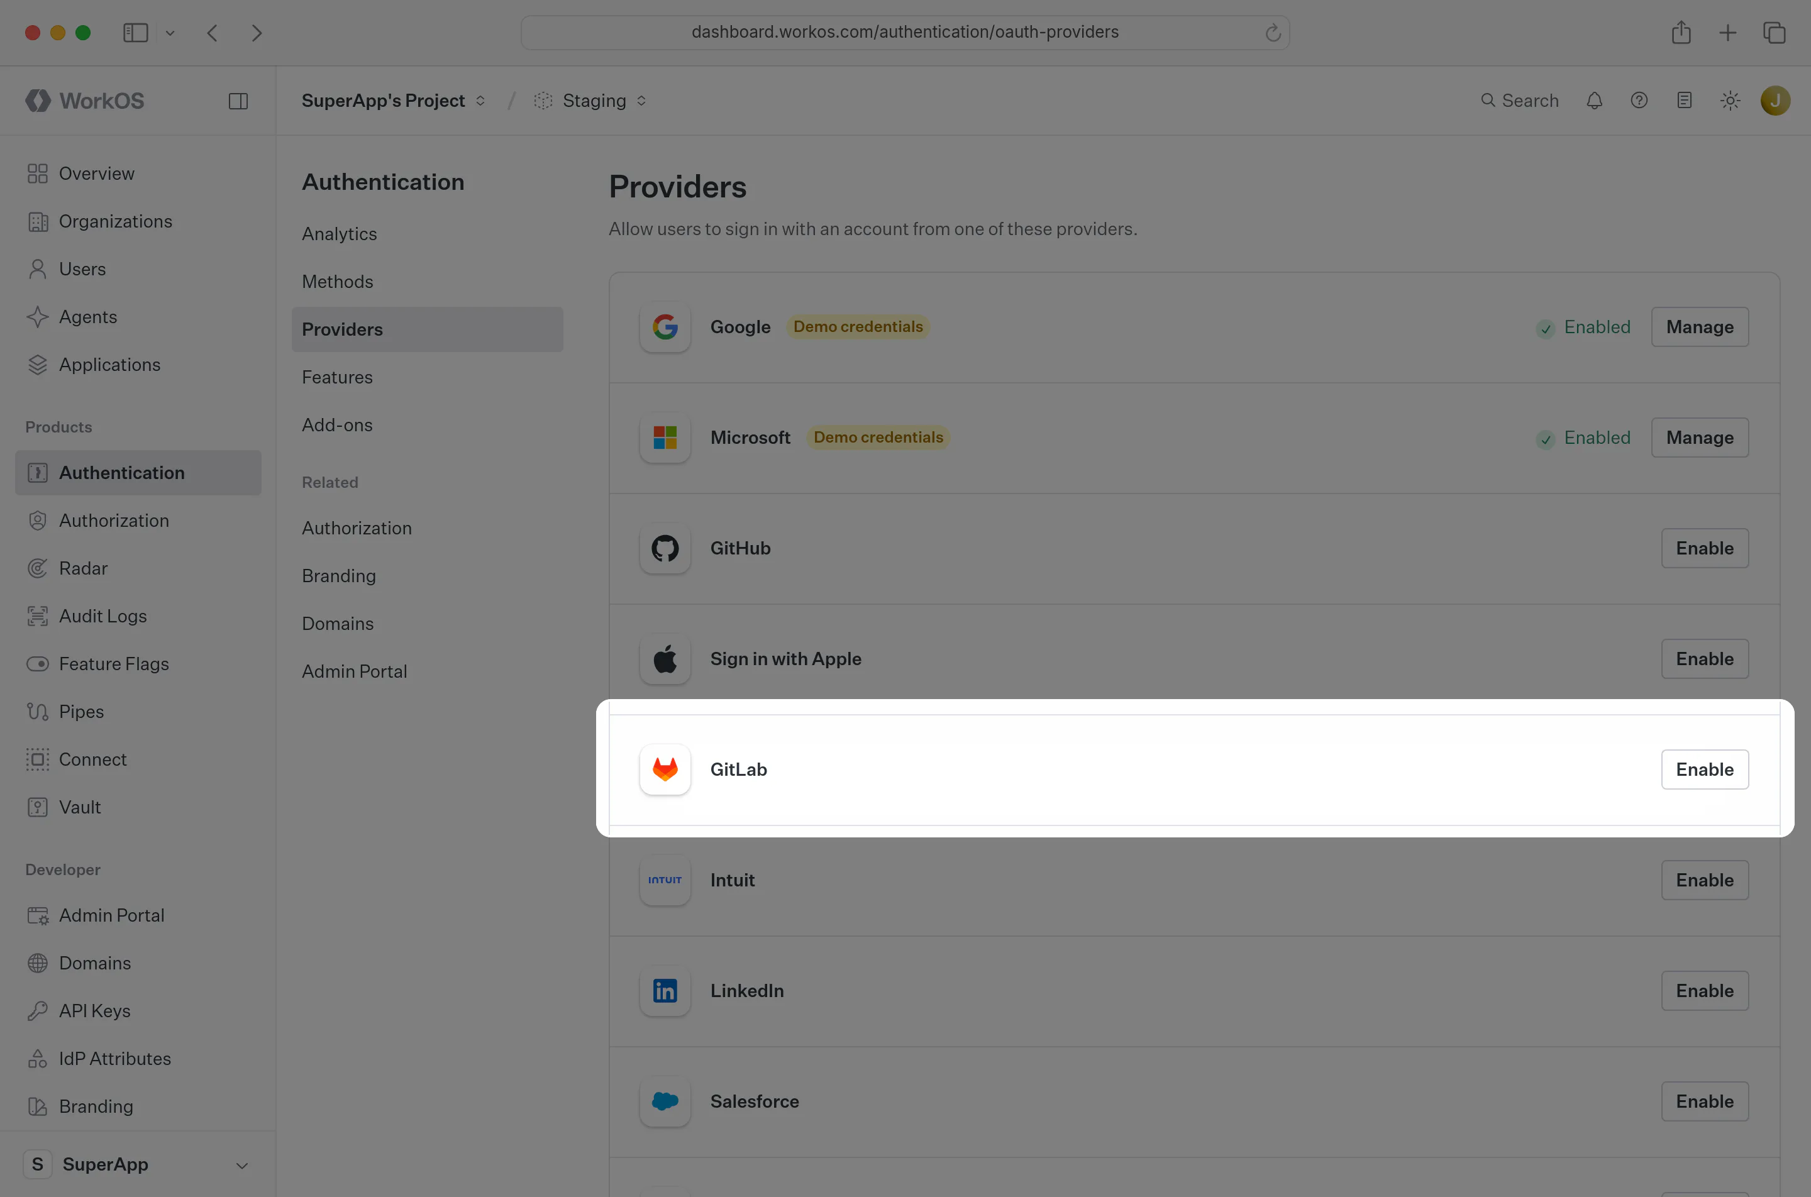Open IdP Attributes in sidebar
The height and width of the screenshot is (1197, 1811).
(x=138, y=1059)
